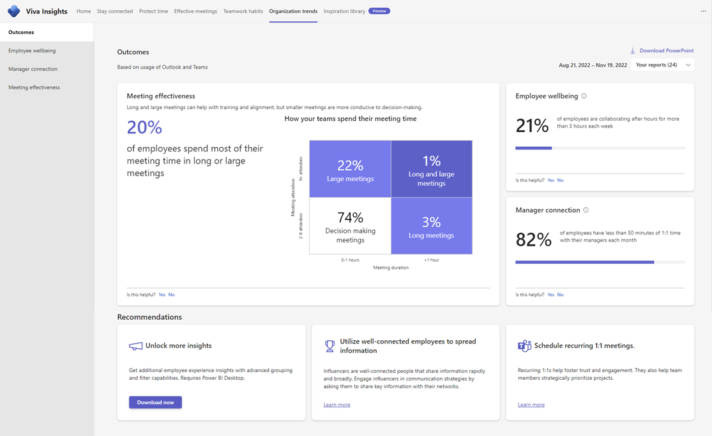Screen dimensions: 712x436
Task: Click Learn more on the well-connected employees card
Action: 337,405
